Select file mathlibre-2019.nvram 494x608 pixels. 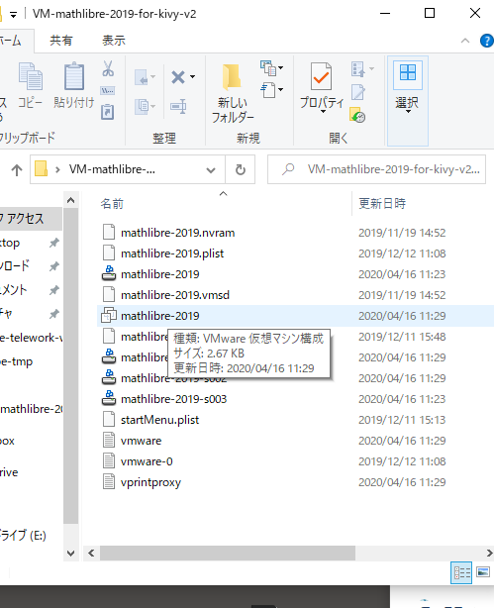click(x=177, y=233)
